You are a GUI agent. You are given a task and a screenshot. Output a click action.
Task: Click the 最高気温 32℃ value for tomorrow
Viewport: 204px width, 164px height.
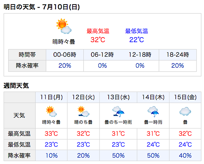pos(98,40)
